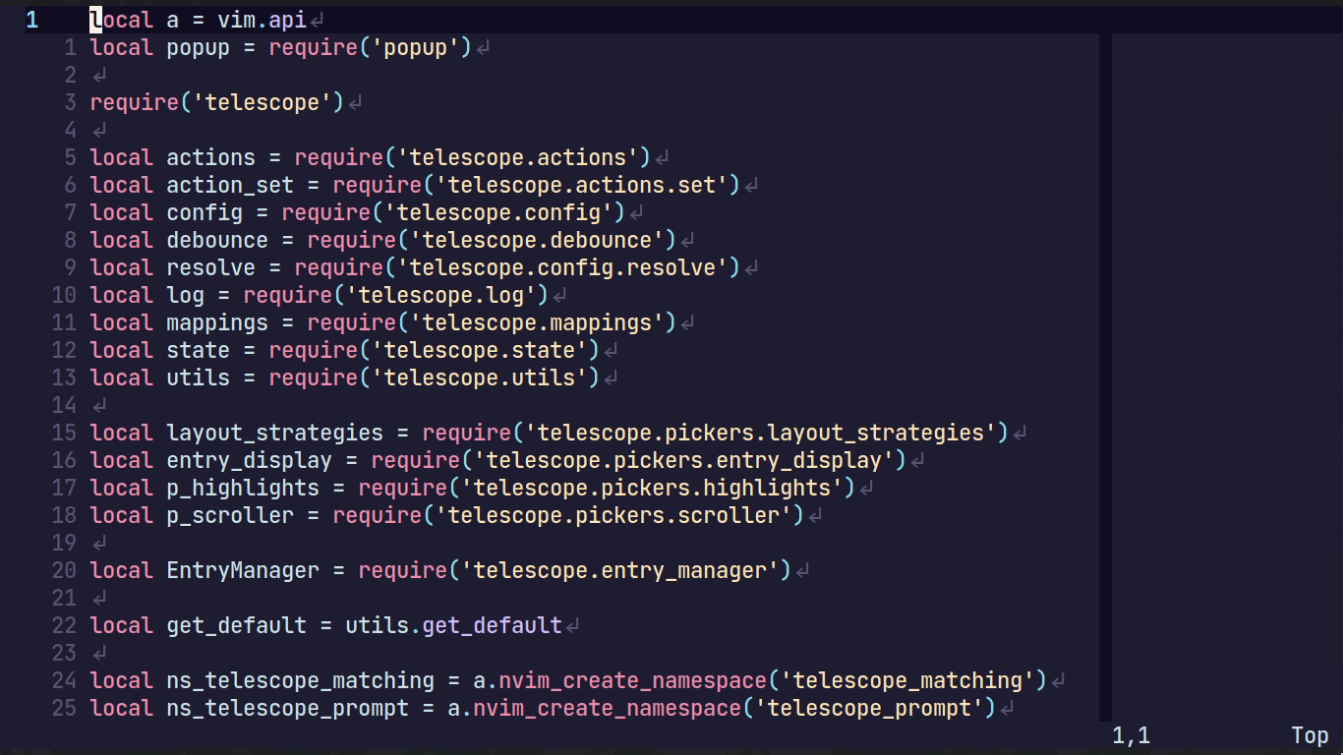Image resolution: width=1343 pixels, height=755 pixels.
Task: Click the 'EntryManager' variable name
Action: (243, 570)
